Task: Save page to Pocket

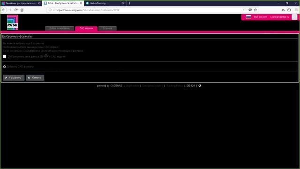Action: (x=250, y=10)
